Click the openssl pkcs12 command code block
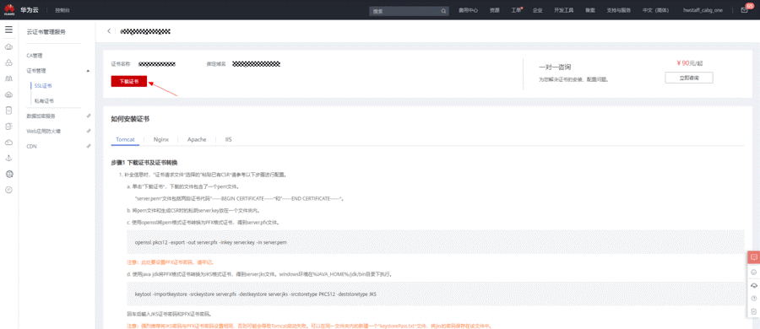760x329 pixels. pyautogui.click(x=434, y=242)
